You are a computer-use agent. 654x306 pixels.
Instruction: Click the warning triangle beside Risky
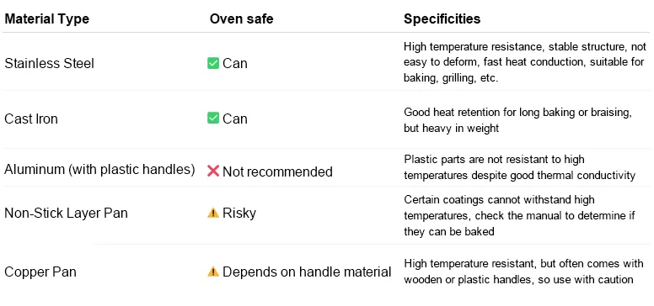pyautogui.click(x=213, y=214)
